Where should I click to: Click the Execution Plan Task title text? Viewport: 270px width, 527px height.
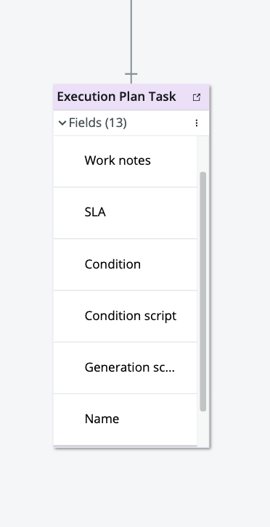(116, 97)
